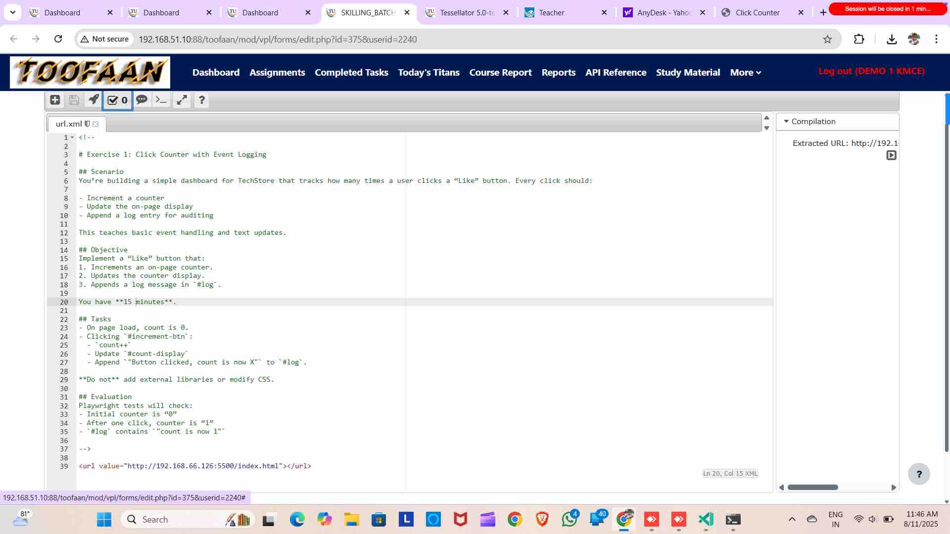Switch to the Click Counter browser tab

757,12
